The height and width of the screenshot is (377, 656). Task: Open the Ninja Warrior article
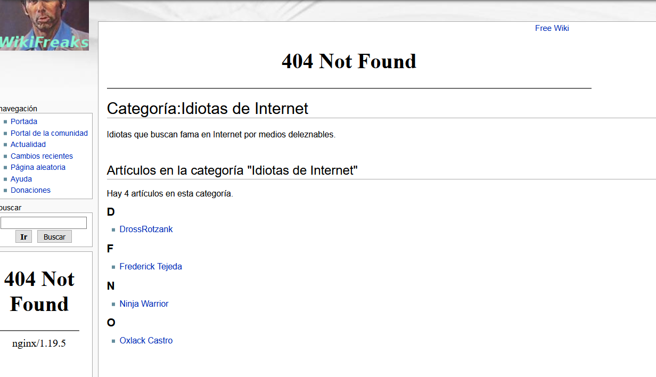144,304
